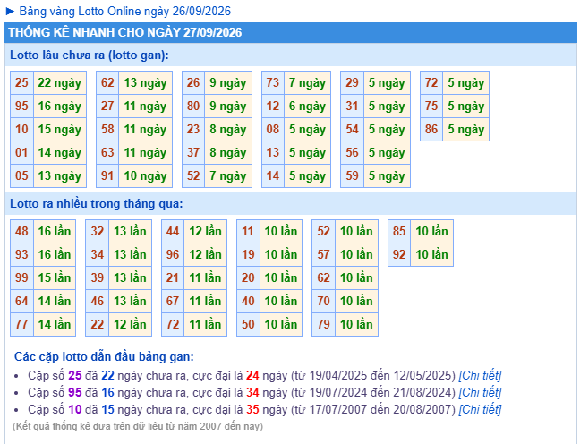Open Bảng vàng Lotto Online ngày 26/09/2026 link
Viewport: 580px width, 444px height.
124,11
